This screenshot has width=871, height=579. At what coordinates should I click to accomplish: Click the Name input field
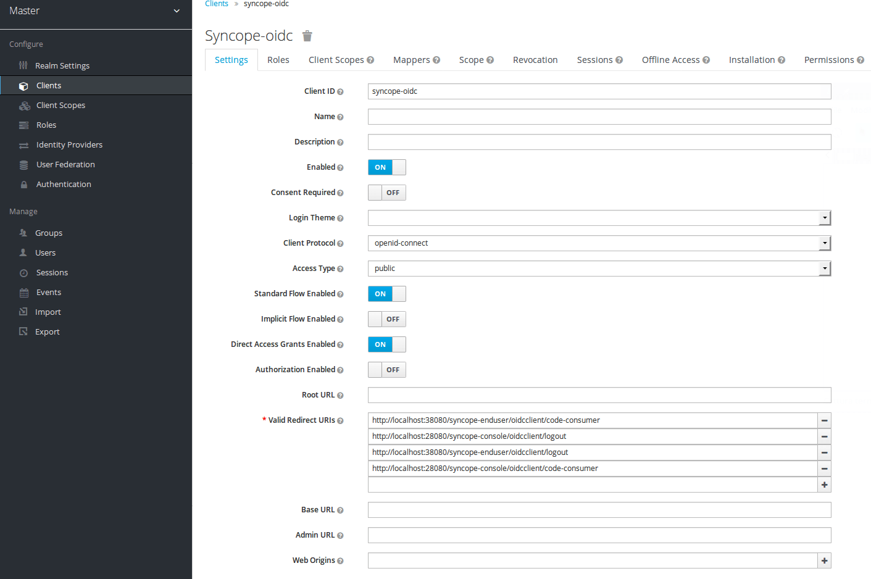pos(599,117)
